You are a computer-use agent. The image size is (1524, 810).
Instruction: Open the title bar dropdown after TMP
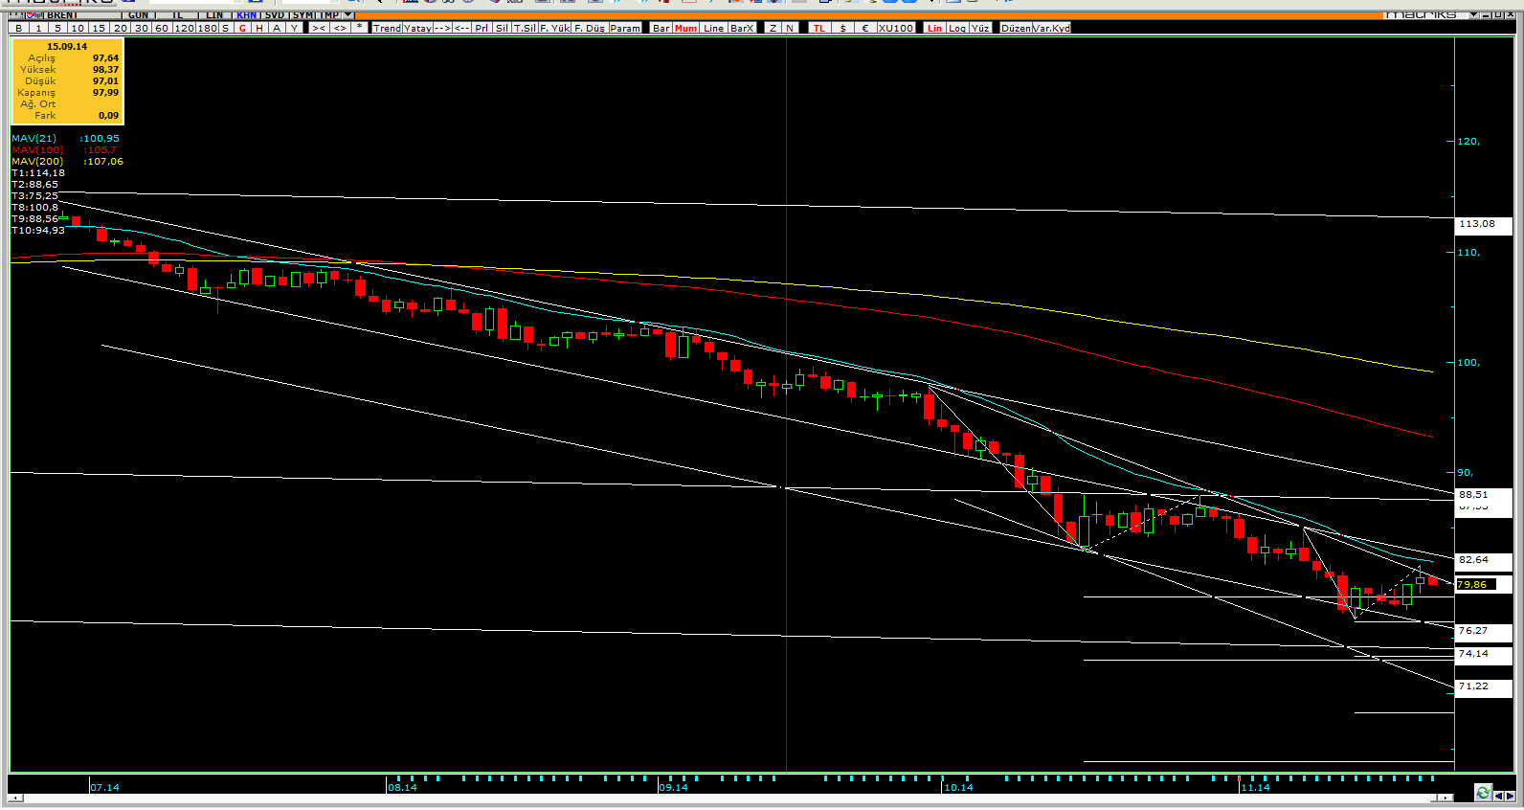pyautogui.click(x=347, y=14)
